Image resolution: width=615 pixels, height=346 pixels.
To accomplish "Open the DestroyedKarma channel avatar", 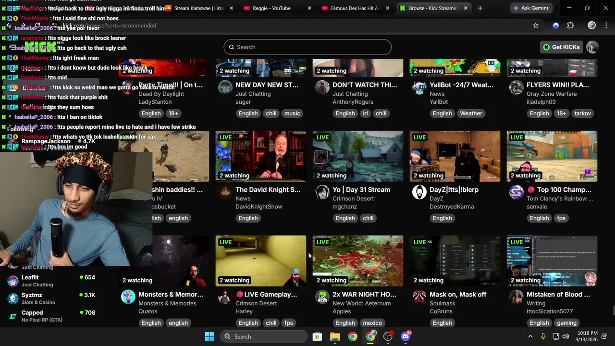I will pos(419,192).
